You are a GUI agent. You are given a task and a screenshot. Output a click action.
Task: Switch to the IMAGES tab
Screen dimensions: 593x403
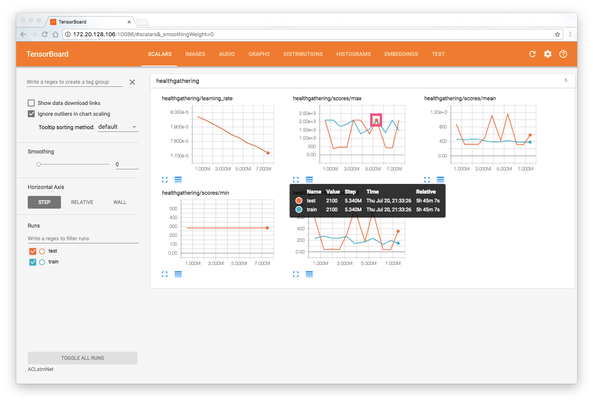pos(195,54)
